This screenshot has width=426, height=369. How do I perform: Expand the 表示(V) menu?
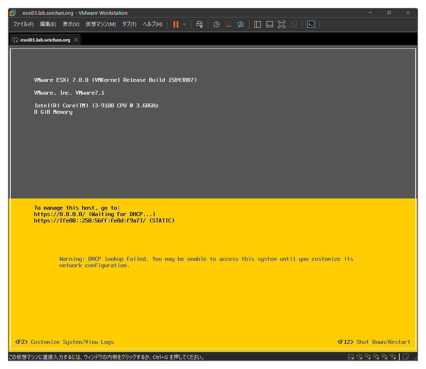(x=71, y=24)
